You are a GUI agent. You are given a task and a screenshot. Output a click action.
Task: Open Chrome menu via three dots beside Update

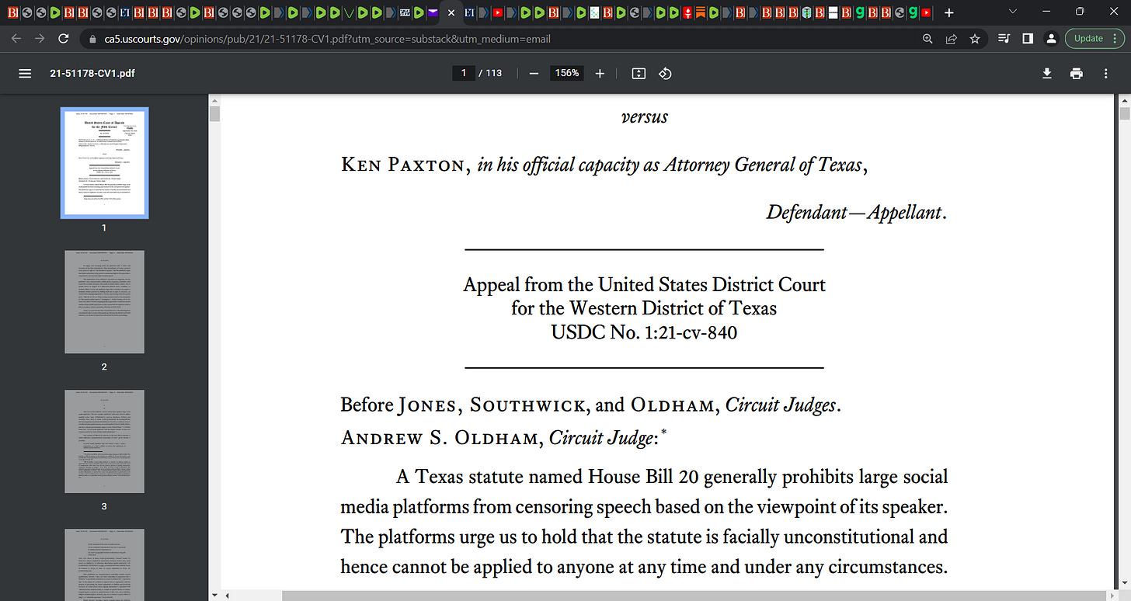[1114, 38]
